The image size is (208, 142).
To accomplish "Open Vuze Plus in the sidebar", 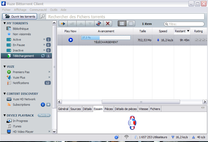I will pyautogui.click(x=19, y=78).
